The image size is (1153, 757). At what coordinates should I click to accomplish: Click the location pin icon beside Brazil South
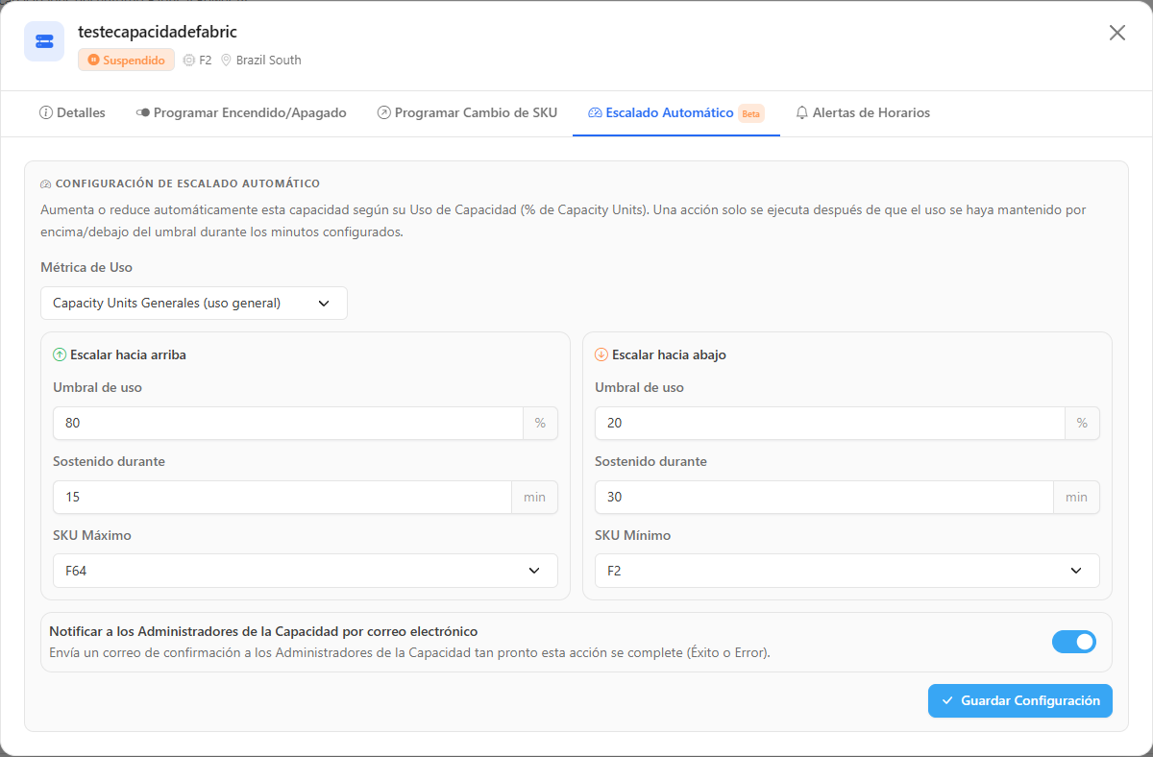click(x=226, y=60)
